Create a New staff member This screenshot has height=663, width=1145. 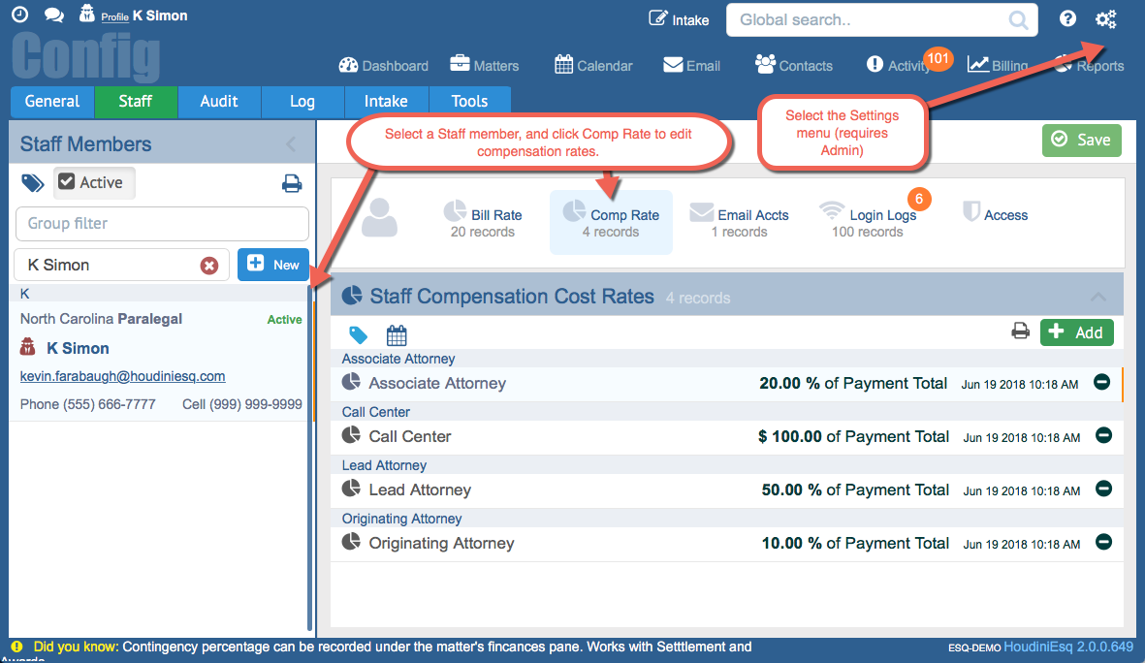273,265
